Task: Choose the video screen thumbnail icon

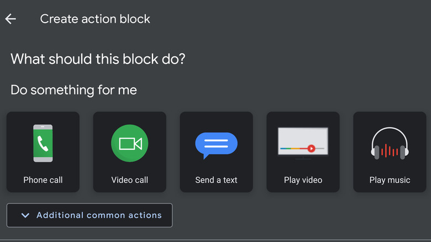Action: coord(303,143)
